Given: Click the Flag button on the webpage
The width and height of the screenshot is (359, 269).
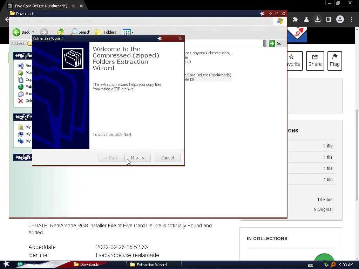Looking at the screenshot, I should pos(334,61).
